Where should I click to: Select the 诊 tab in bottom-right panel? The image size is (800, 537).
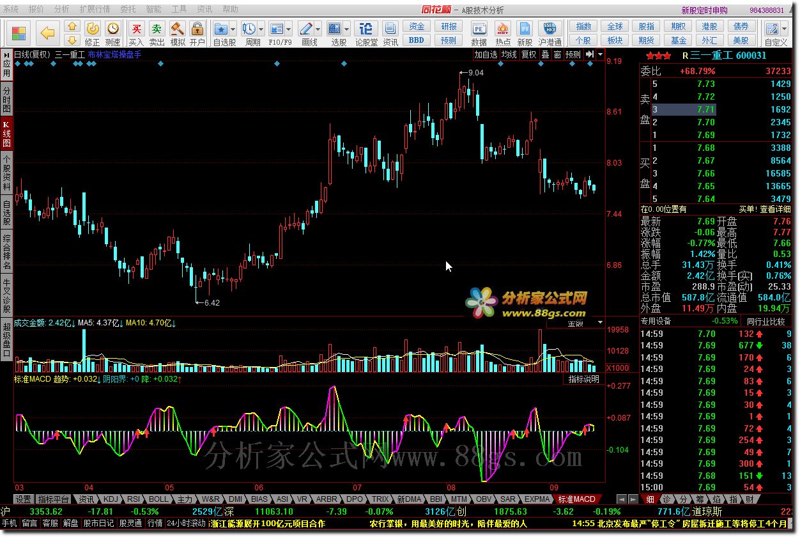coord(666,499)
